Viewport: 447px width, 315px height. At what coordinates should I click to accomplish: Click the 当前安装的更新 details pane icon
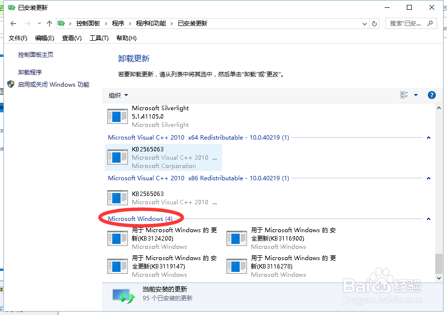124,296
